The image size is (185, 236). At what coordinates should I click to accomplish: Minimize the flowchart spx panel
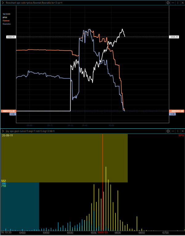coord(173,2)
